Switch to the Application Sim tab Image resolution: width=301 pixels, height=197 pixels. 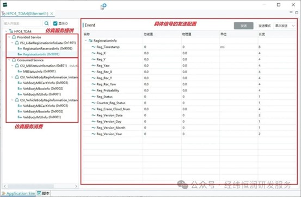pyautogui.click(x=19, y=193)
